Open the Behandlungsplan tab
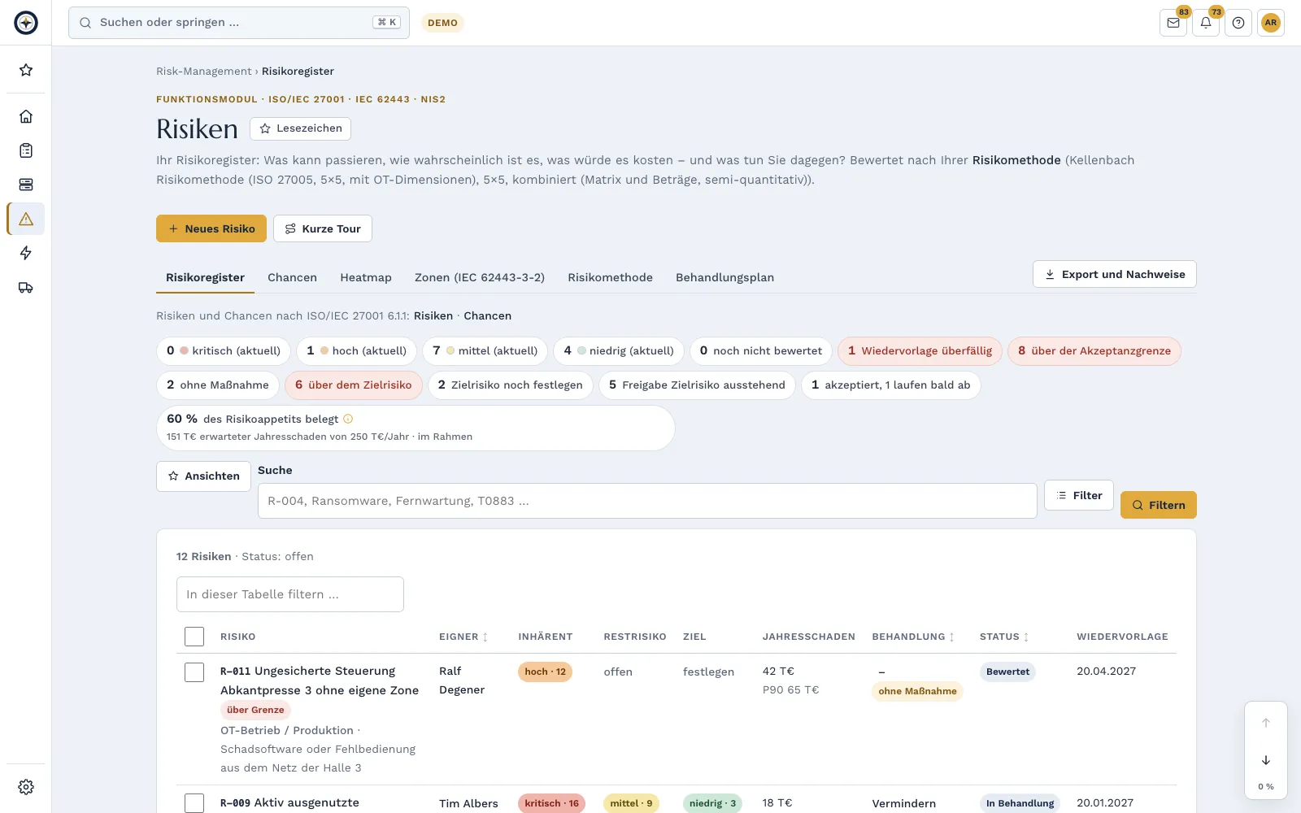Viewport: 1301px width, 813px height. click(x=724, y=277)
